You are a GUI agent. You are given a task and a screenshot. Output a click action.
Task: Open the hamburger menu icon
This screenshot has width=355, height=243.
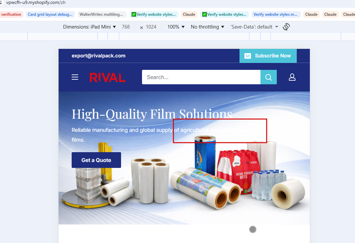tap(75, 77)
